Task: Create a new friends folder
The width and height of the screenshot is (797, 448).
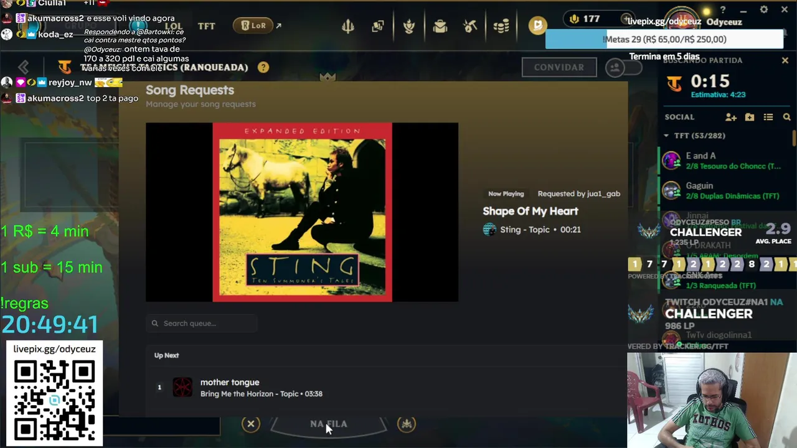Action: click(x=750, y=117)
